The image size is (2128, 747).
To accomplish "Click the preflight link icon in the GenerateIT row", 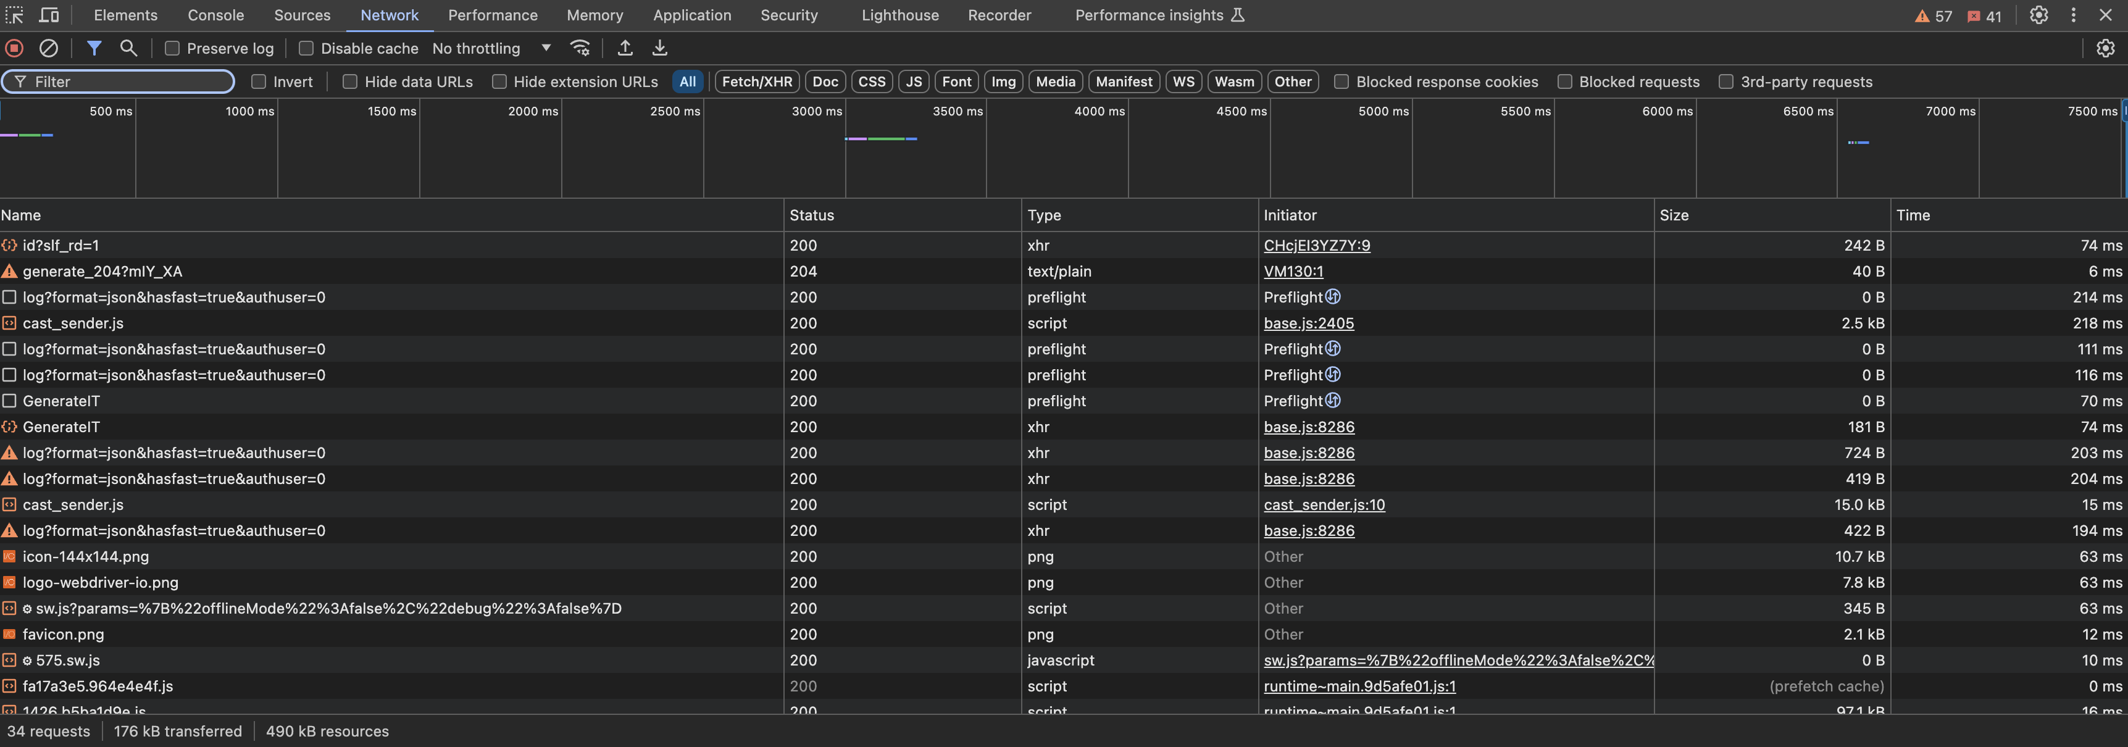I will tap(1332, 401).
